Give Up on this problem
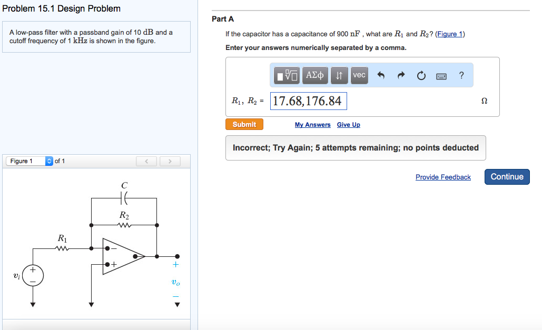This screenshot has height=330, width=542. (x=348, y=124)
